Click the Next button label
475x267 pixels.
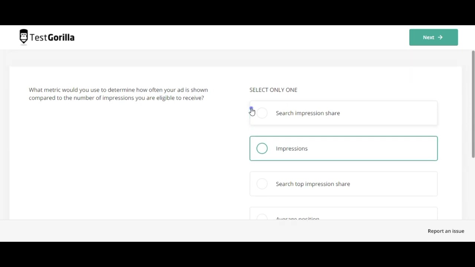428,37
